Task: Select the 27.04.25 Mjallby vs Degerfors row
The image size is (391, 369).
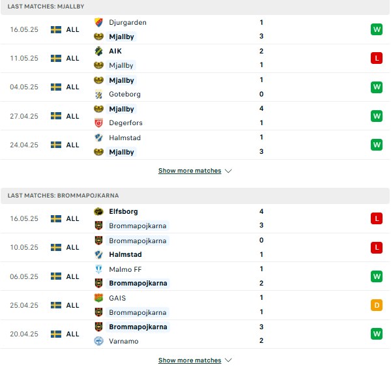Action: pyautogui.click(x=195, y=116)
